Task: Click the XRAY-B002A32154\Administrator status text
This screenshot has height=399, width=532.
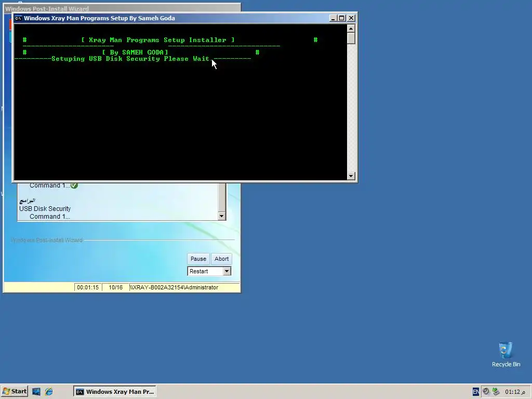Action: (174, 287)
